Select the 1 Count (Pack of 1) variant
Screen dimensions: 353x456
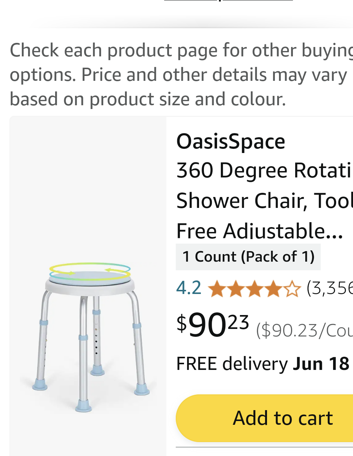248,257
